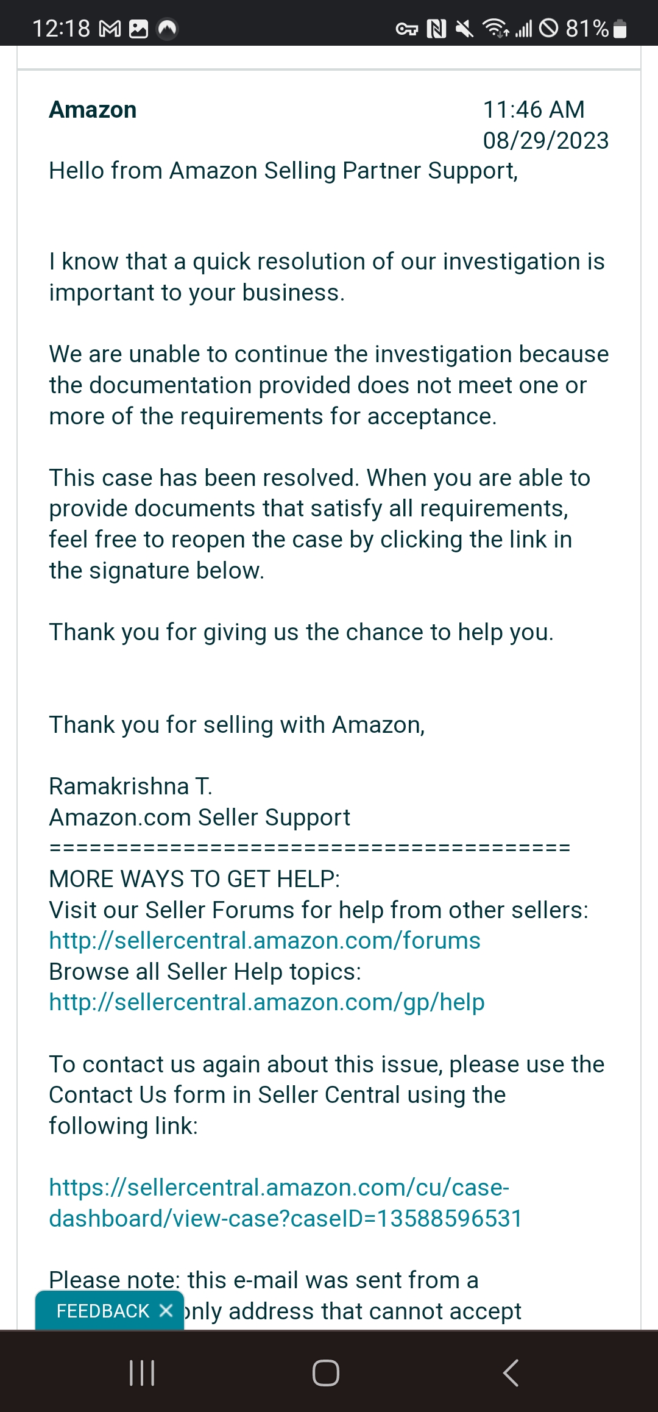Tap the VPN key icon in status bar
This screenshot has width=658, height=1412.
click(x=406, y=29)
